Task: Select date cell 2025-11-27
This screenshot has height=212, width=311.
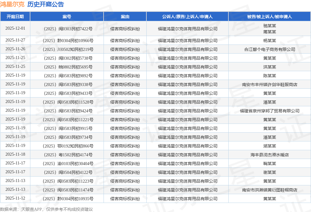Action: point(15,40)
